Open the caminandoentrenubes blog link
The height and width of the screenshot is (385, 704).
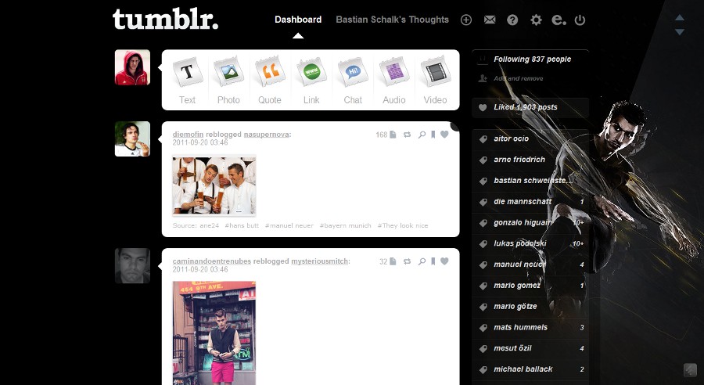pos(211,261)
